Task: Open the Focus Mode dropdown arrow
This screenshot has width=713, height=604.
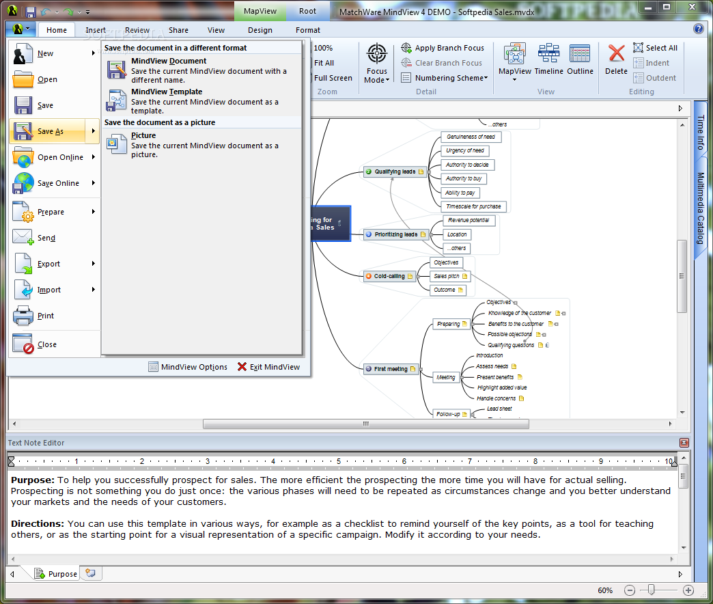Action: pyautogui.click(x=387, y=81)
